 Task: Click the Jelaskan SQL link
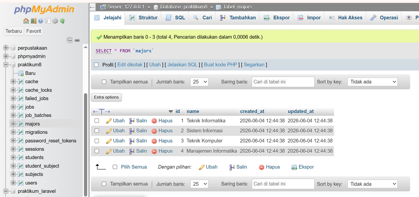click(x=182, y=65)
